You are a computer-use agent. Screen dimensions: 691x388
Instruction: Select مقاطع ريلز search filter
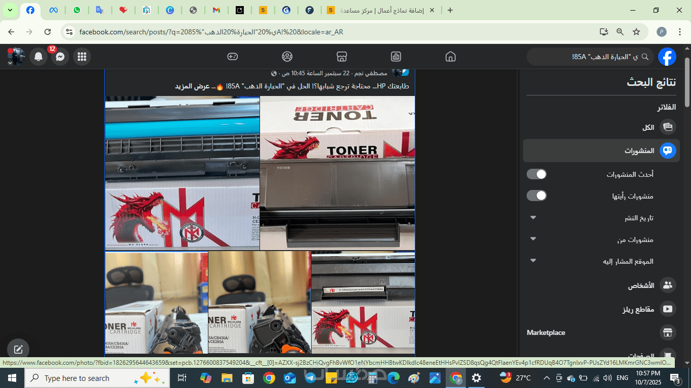[601, 309]
